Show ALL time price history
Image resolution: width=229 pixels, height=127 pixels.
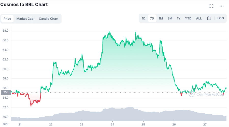pos(199,18)
